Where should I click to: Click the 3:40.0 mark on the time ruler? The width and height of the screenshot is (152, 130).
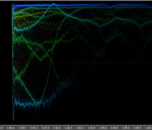[x=11, y=128]
